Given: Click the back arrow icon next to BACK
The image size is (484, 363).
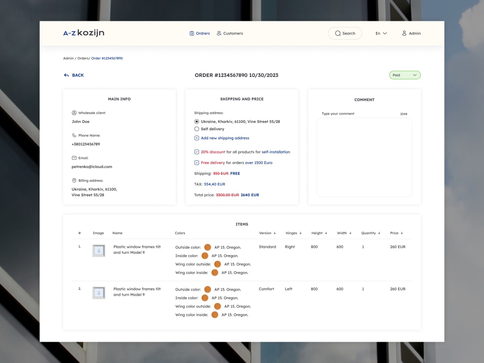Looking at the screenshot, I should 66,75.
